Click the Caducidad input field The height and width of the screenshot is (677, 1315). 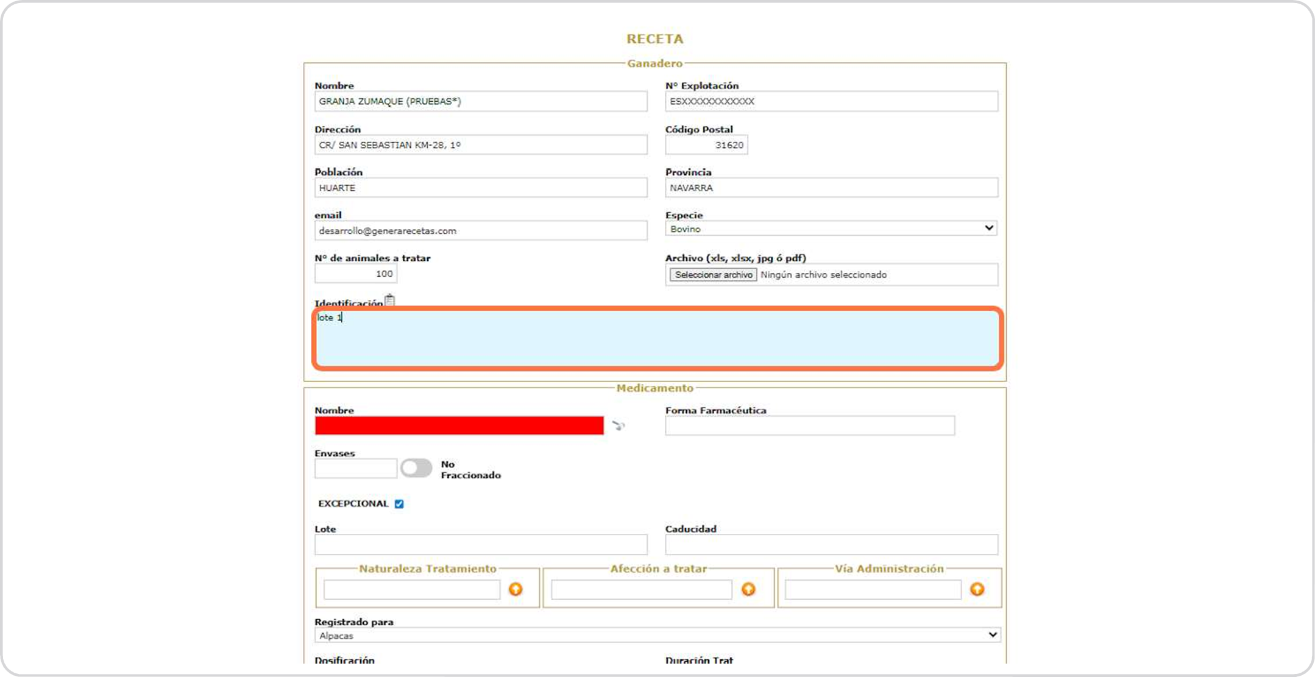pyautogui.click(x=831, y=544)
